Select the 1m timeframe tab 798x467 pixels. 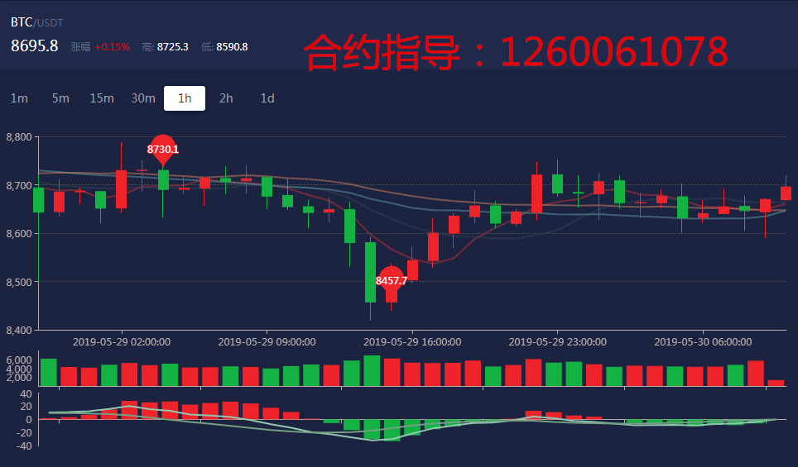click(19, 98)
